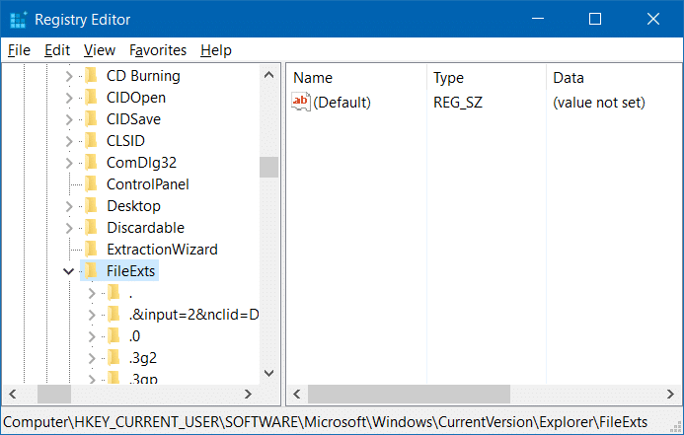Open the Edit menu
The height and width of the screenshot is (435, 684).
tap(57, 50)
